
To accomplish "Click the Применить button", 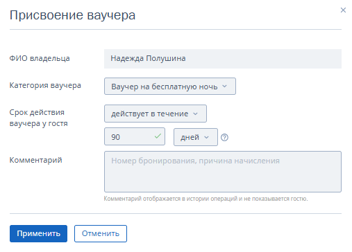I will (38, 233).
